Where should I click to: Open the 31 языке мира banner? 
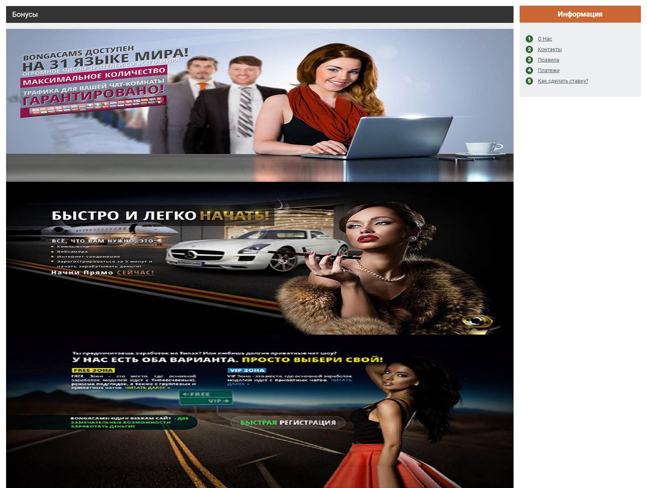point(259,105)
